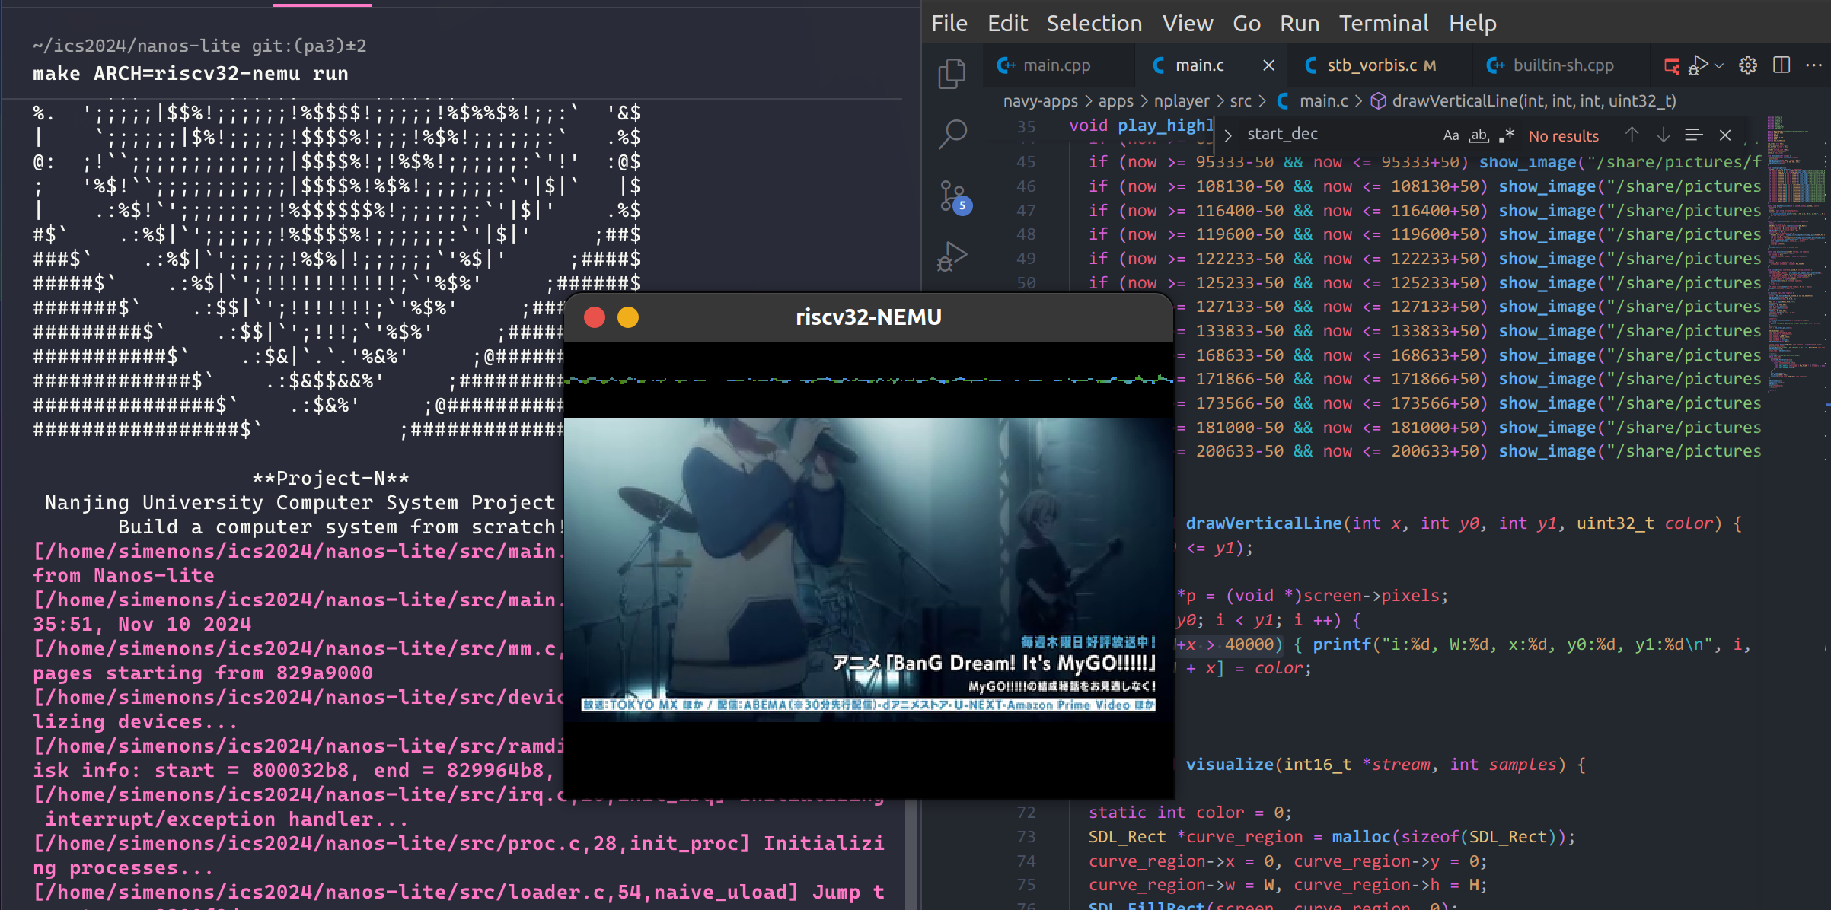Click the red debug console icon in the editor toolbar
Image resolution: width=1831 pixels, height=910 pixels.
click(1671, 66)
